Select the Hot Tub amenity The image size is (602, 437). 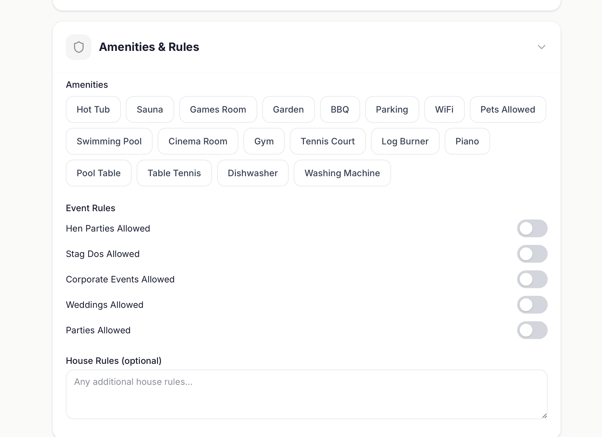[93, 109]
